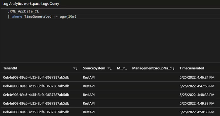Click RestAPI in the 4:48:38 PM row

(x=89, y=95)
